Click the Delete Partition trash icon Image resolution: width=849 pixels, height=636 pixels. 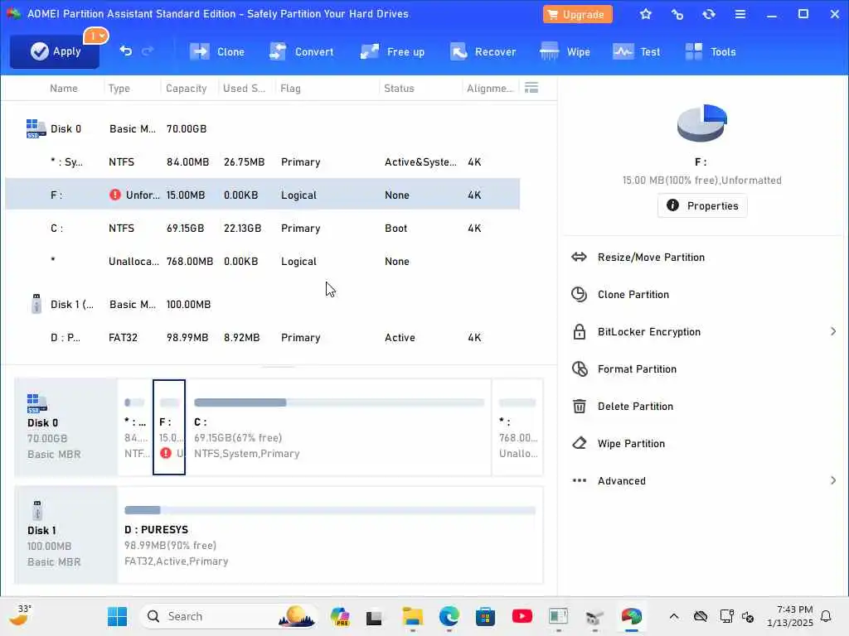tap(579, 406)
